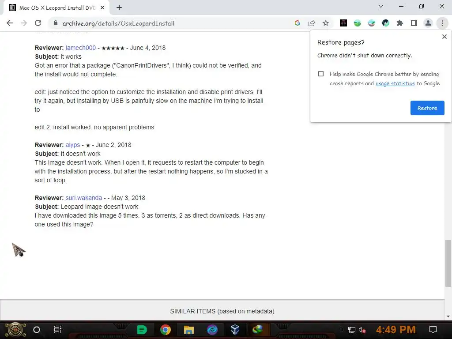Open File Explorer from the taskbar

pyautogui.click(x=189, y=329)
